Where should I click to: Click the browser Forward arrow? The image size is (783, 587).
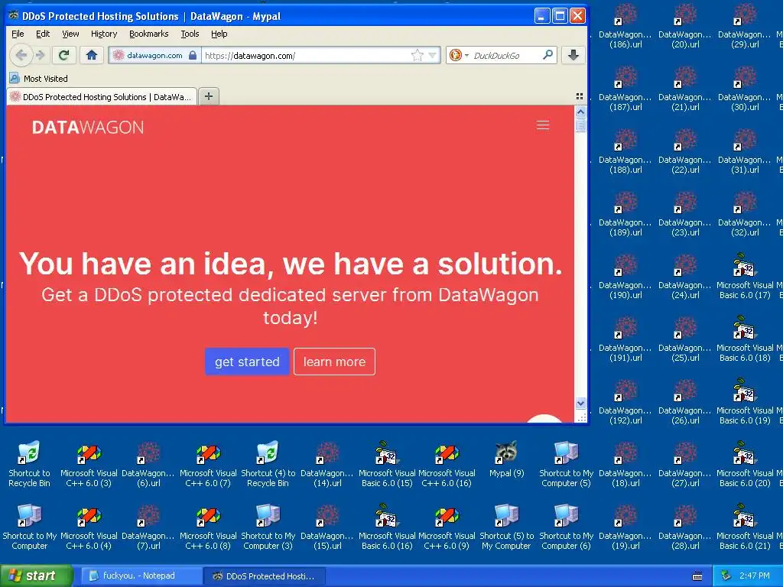(41, 55)
